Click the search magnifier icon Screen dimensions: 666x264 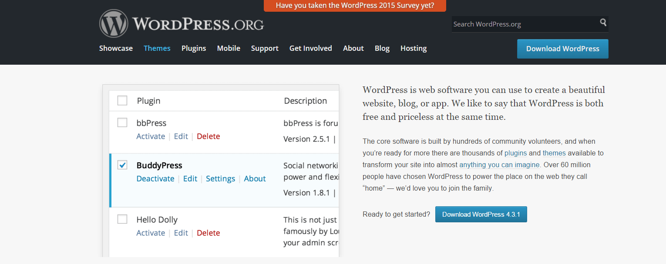tap(603, 23)
